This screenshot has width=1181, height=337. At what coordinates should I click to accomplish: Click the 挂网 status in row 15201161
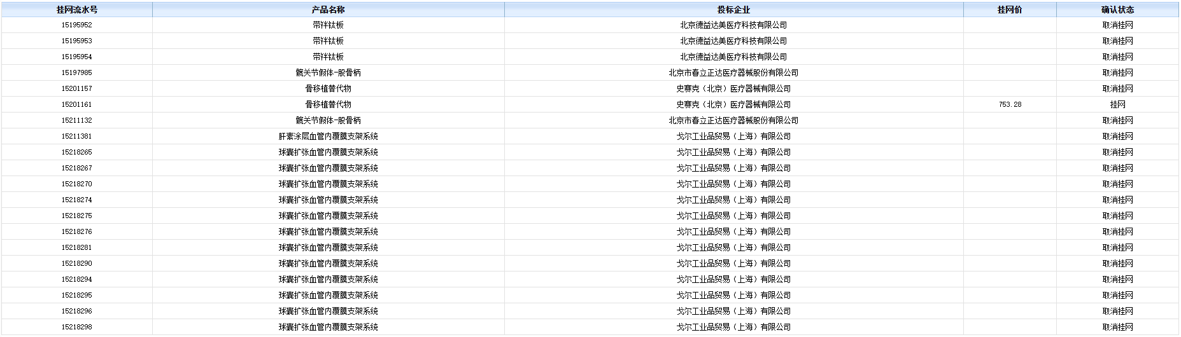[1117, 105]
